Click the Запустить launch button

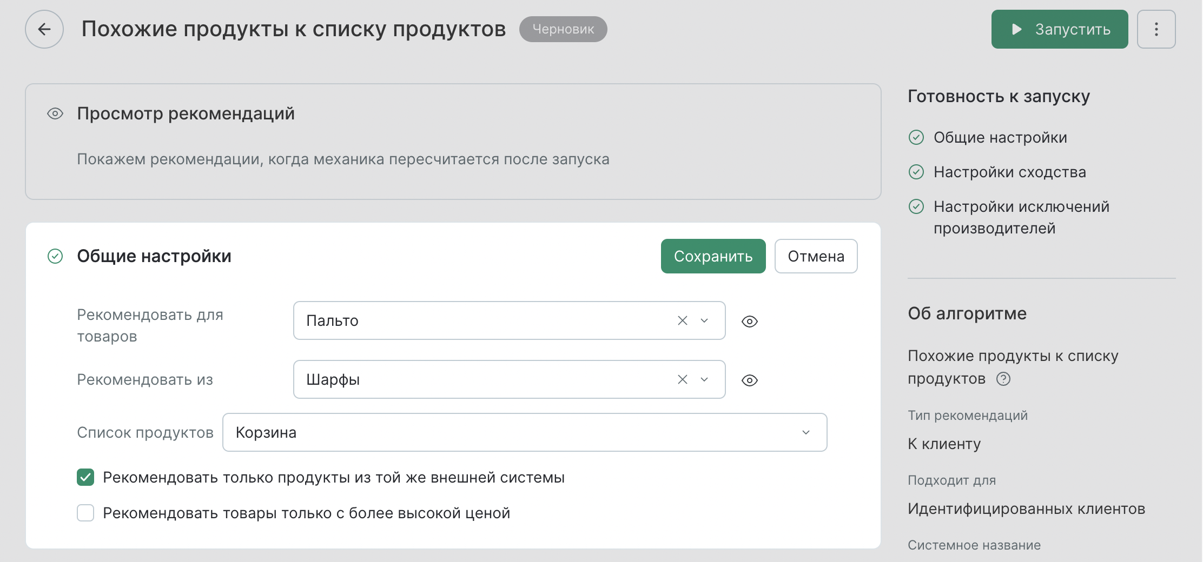click(1060, 29)
